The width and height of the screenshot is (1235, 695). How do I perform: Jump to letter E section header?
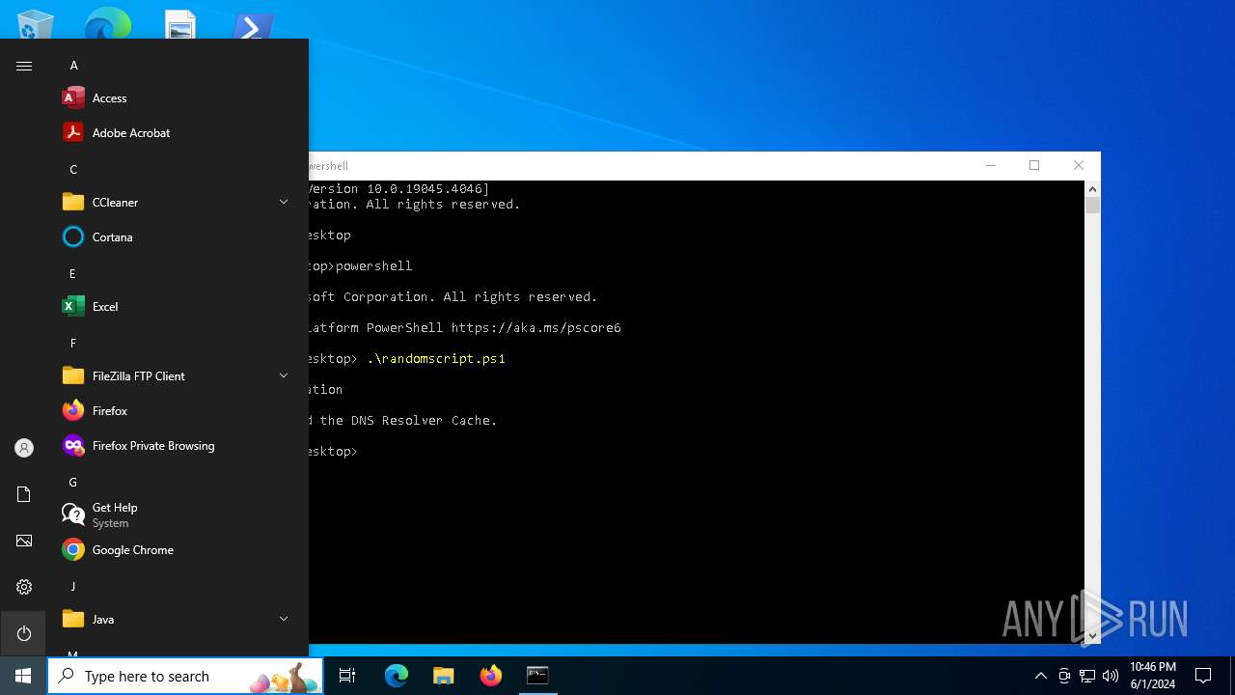pos(72,274)
